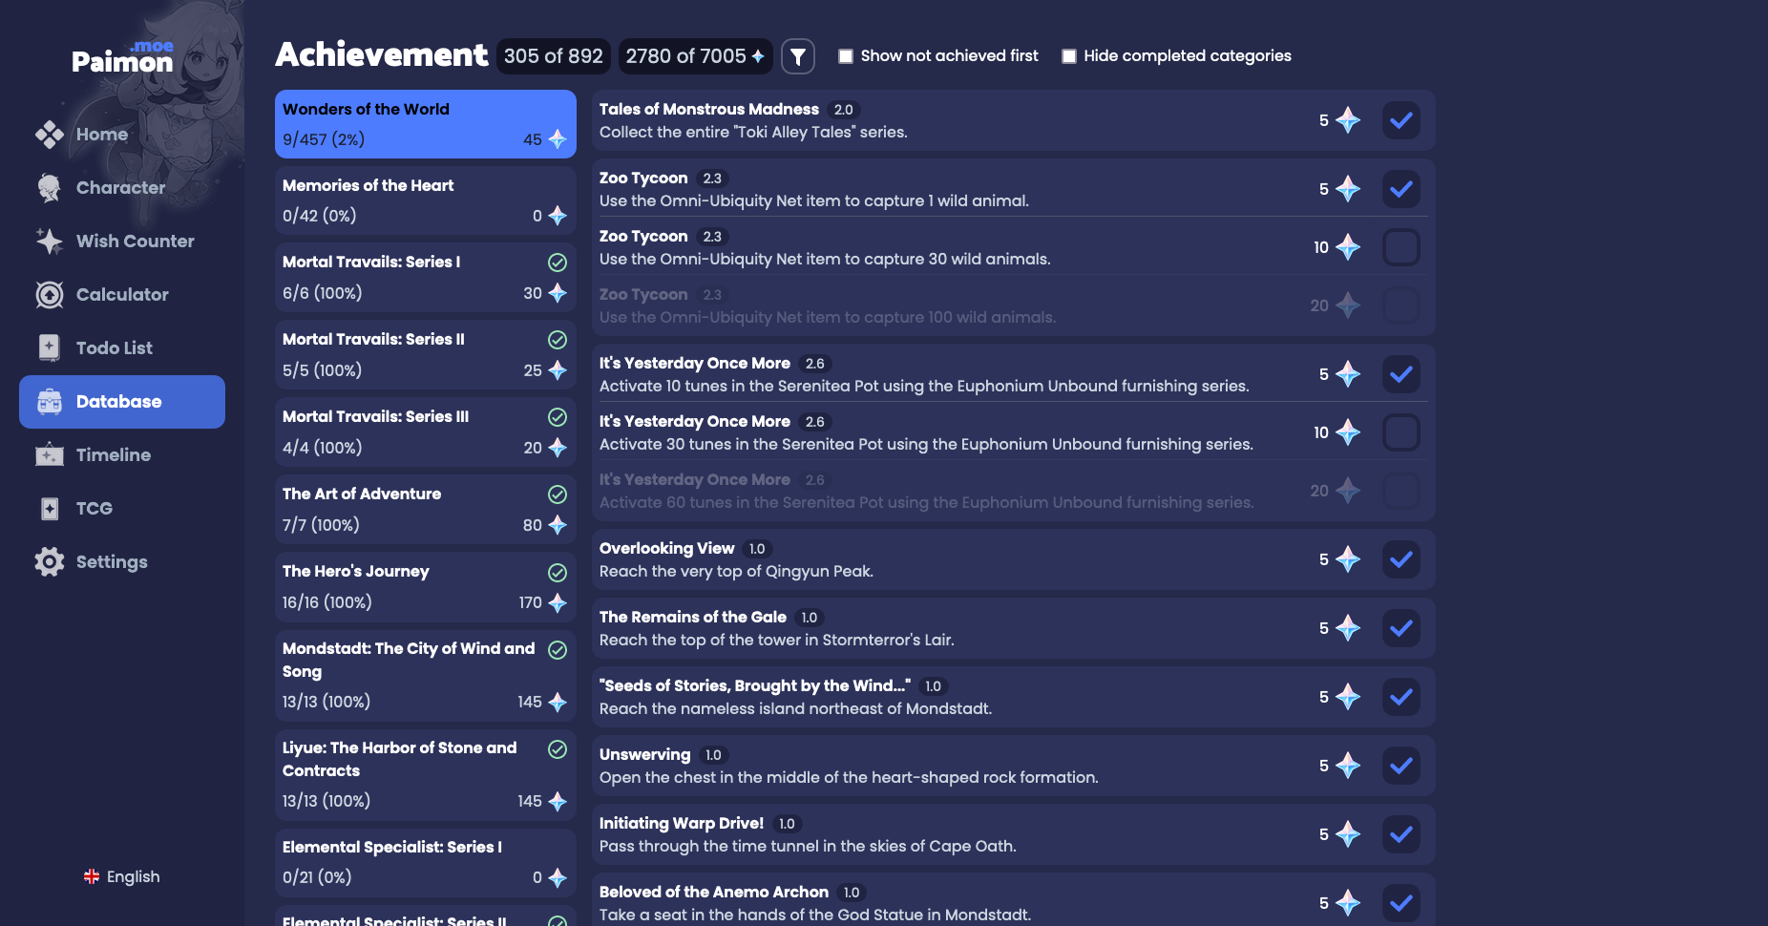Switch to the Timeline section
Viewport: 1768px width, 926px height.
(x=49, y=455)
